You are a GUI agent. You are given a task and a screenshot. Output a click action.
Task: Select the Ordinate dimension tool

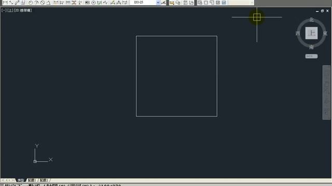[x=23, y=3]
